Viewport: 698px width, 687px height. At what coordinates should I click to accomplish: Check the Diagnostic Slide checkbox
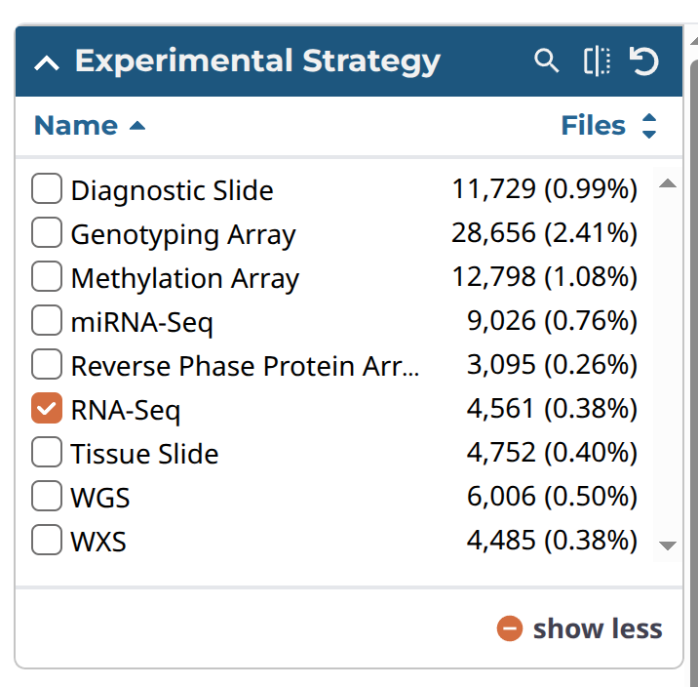pos(47,188)
